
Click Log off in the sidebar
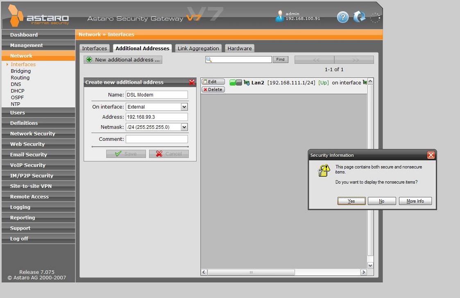39,239
